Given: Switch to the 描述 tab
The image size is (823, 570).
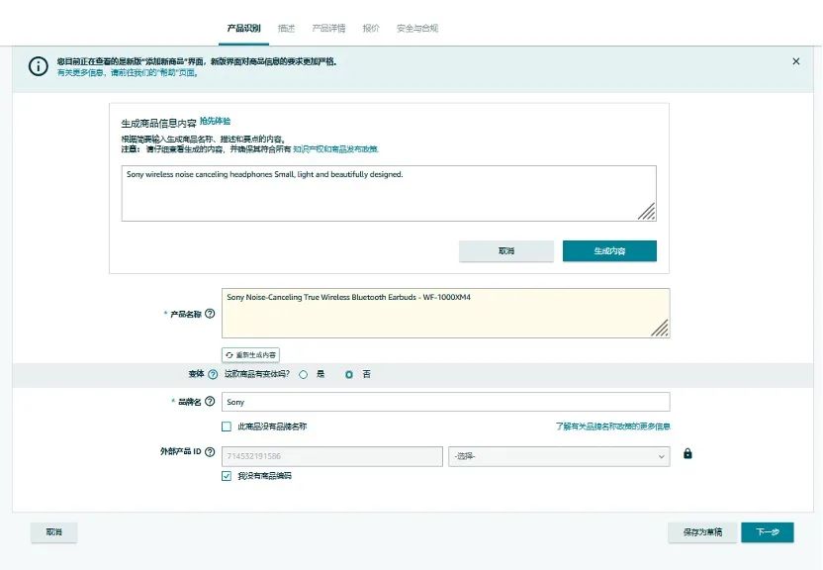Looking at the screenshot, I should (286, 29).
